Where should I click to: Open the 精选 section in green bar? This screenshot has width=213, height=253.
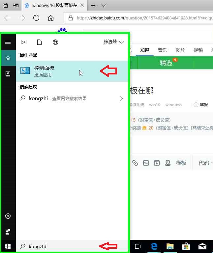(x=166, y=63)
